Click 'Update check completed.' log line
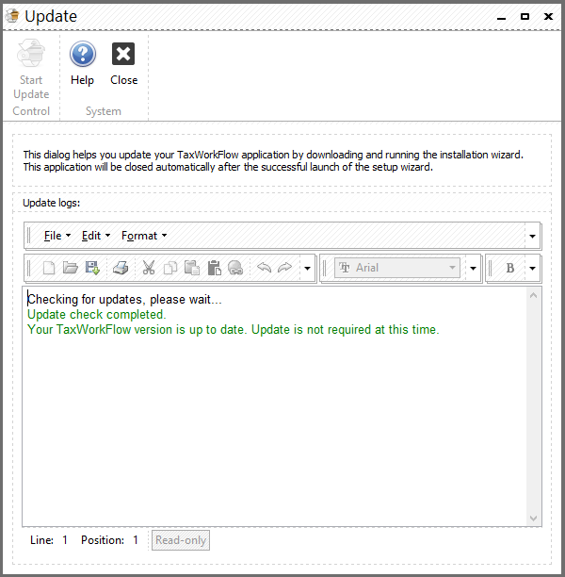This screenshot has width=565, height=577. tap(97, 315)
